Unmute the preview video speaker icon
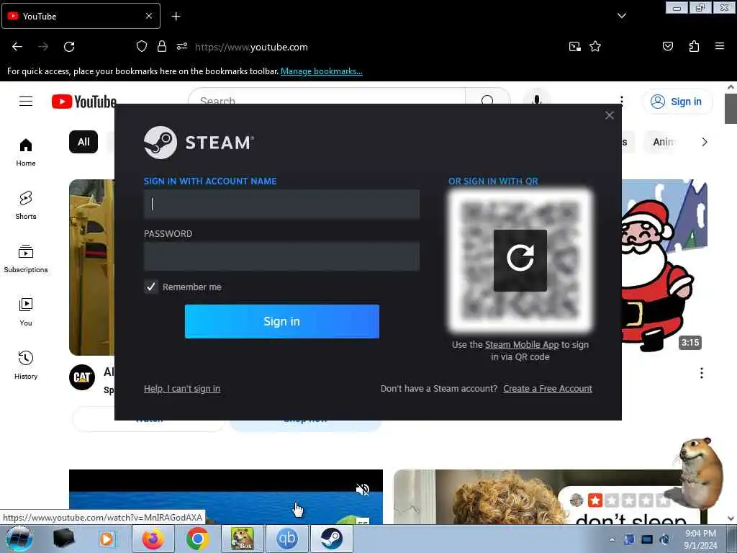This screenshot has height=553, width=737. click(363, 490)
